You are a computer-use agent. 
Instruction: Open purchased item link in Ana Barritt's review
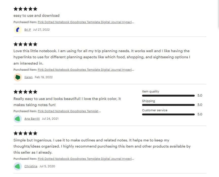point(69,111)
